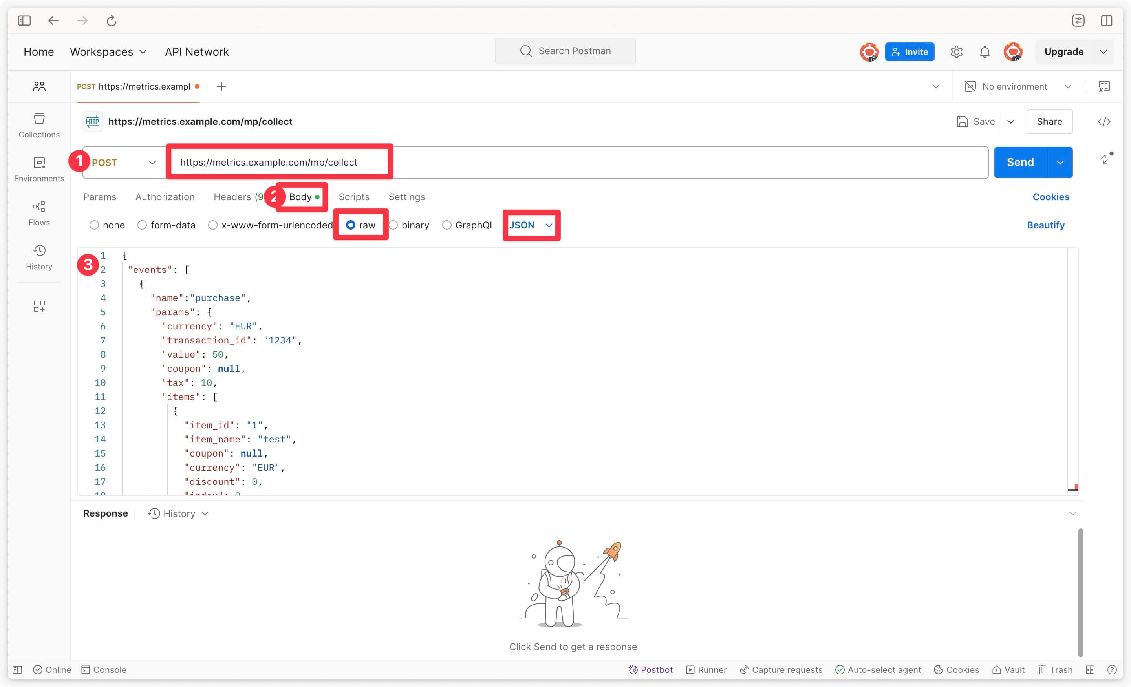Viewport: 1131px width, 687px height.
Task: Open the environment variables quick look icon
Action: coord(1104,86)
